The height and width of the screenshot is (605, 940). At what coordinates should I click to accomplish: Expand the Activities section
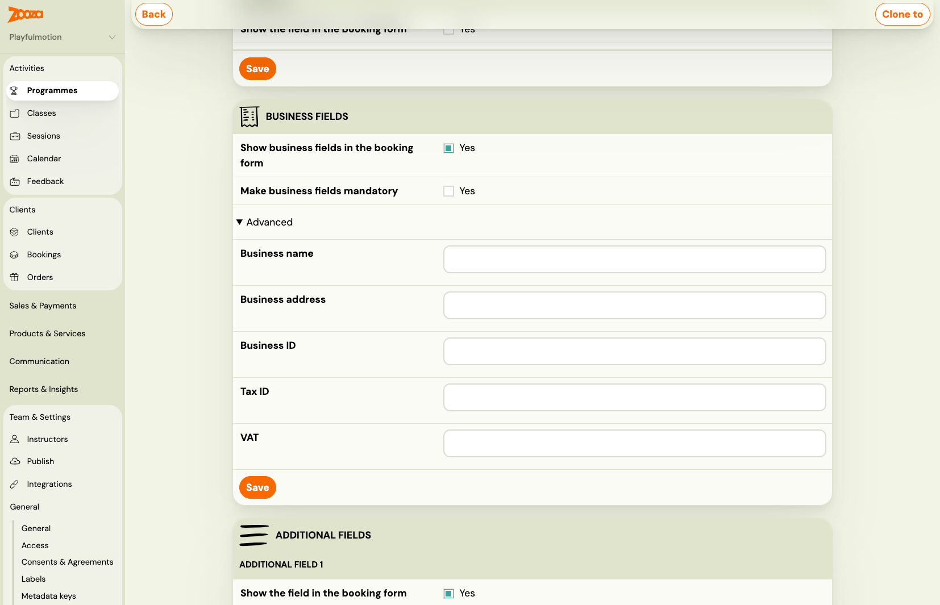point(27,68)
